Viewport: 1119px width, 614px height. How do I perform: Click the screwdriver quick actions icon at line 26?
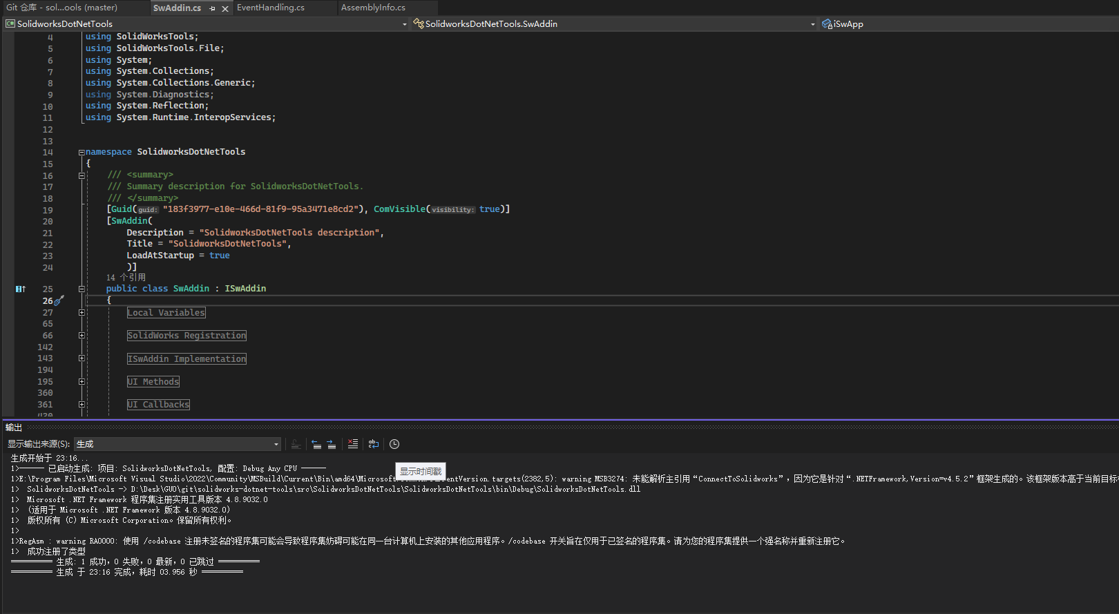click(59, 300)
